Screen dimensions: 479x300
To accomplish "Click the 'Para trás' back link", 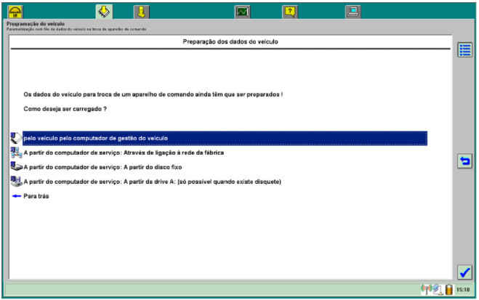I will pyautogui.click(x=36, y=195).
